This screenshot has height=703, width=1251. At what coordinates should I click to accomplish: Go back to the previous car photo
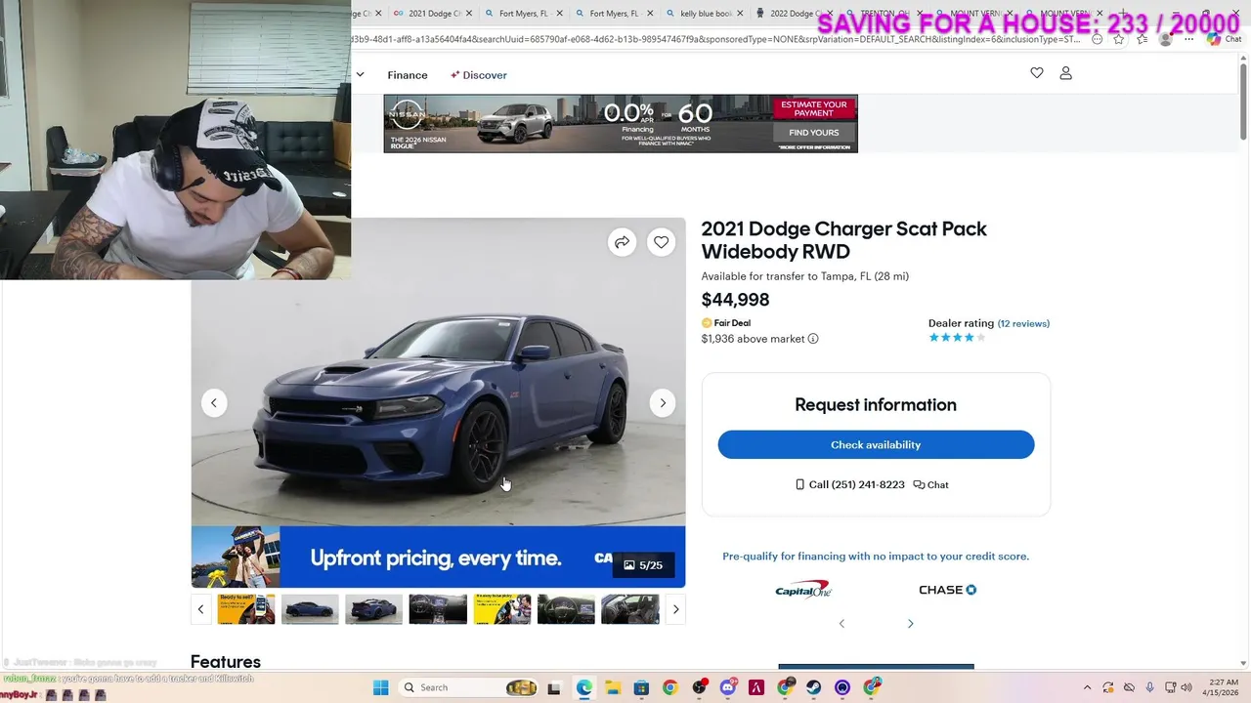point(214,403)
